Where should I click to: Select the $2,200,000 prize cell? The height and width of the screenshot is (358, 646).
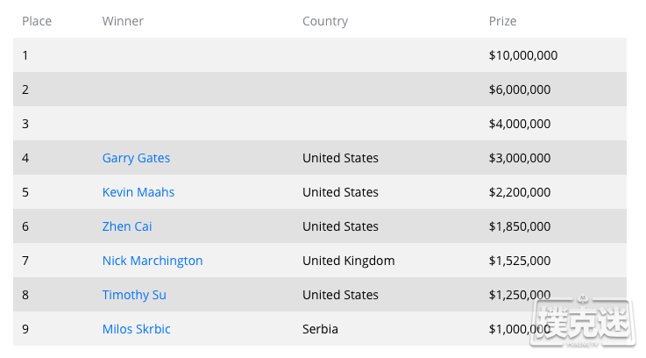[520, 192]
